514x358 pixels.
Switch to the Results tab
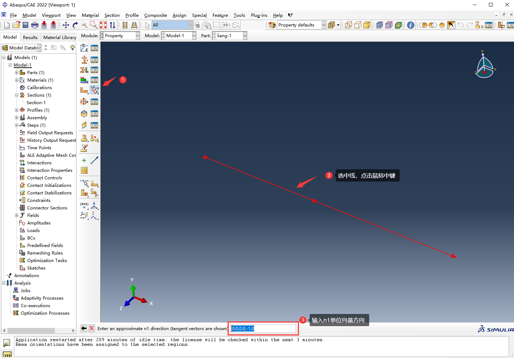30,37
